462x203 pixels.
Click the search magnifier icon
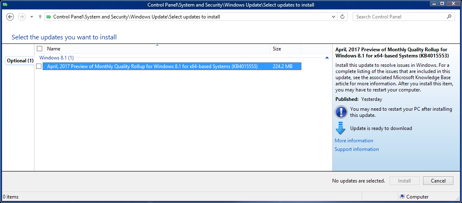[449, 17]
